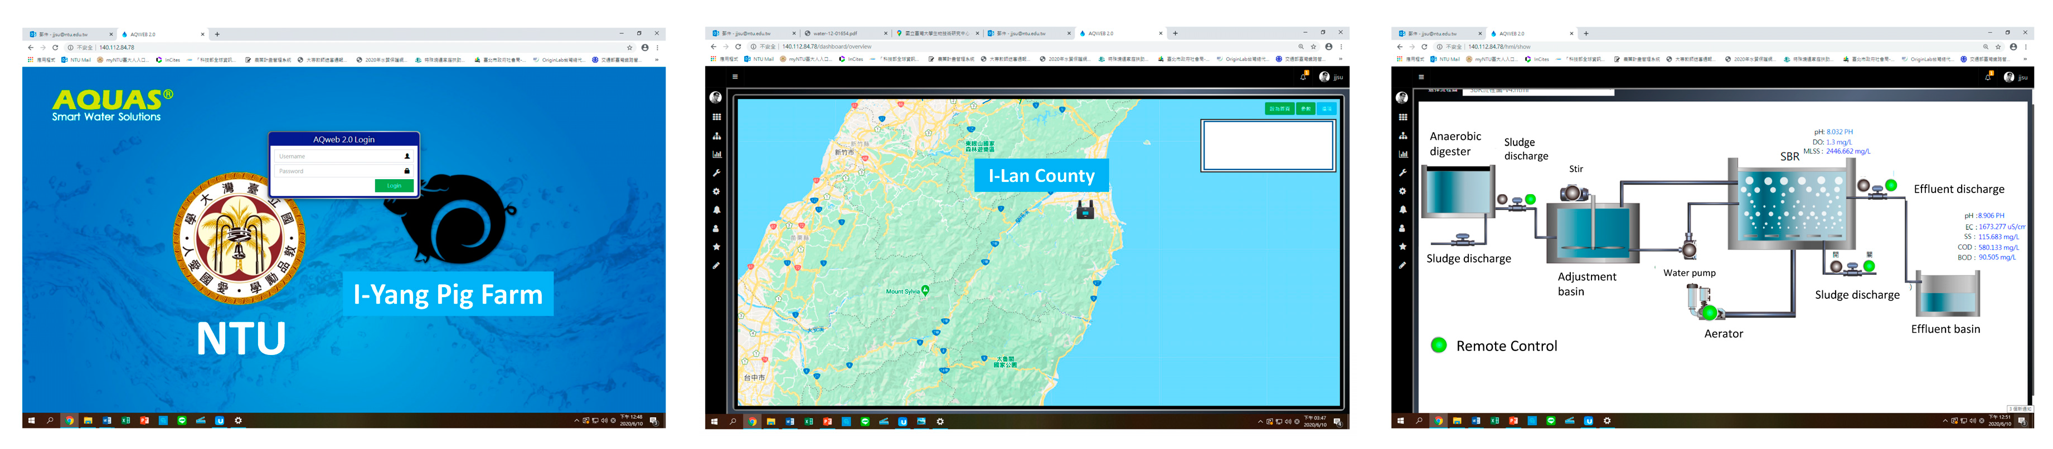
Task: Open notification bell in map dashboard header
Action: (1304, 76)
